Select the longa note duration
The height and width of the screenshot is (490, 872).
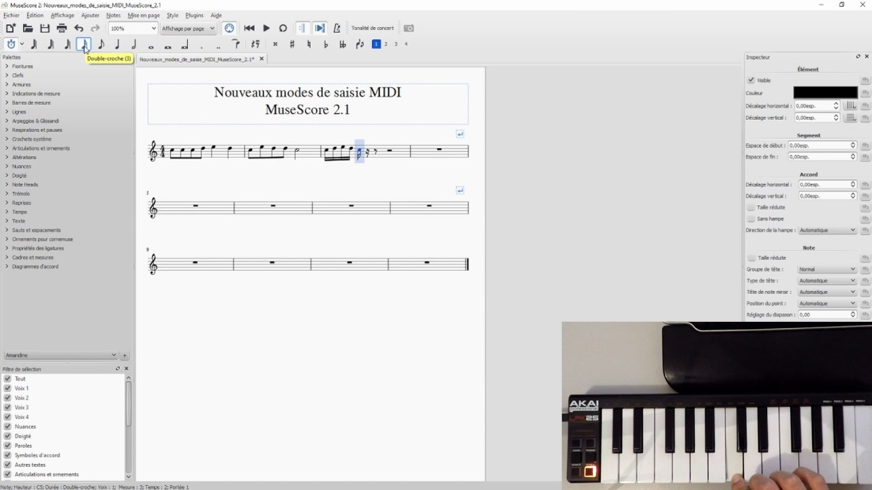click(184, 44)
